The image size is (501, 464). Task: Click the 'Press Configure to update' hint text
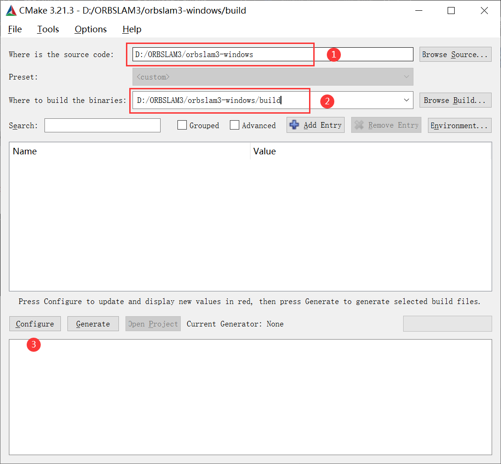pyautogui.click(x=250, y=302)
